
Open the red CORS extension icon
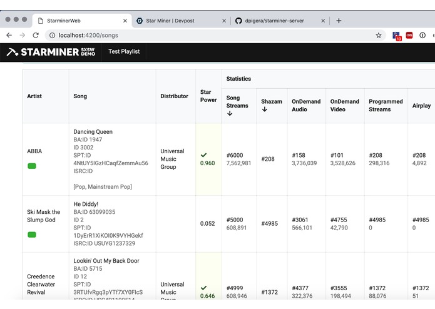point(409,35)
